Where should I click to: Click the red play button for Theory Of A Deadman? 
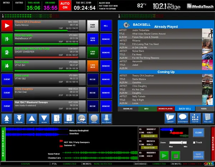point(7,26)
